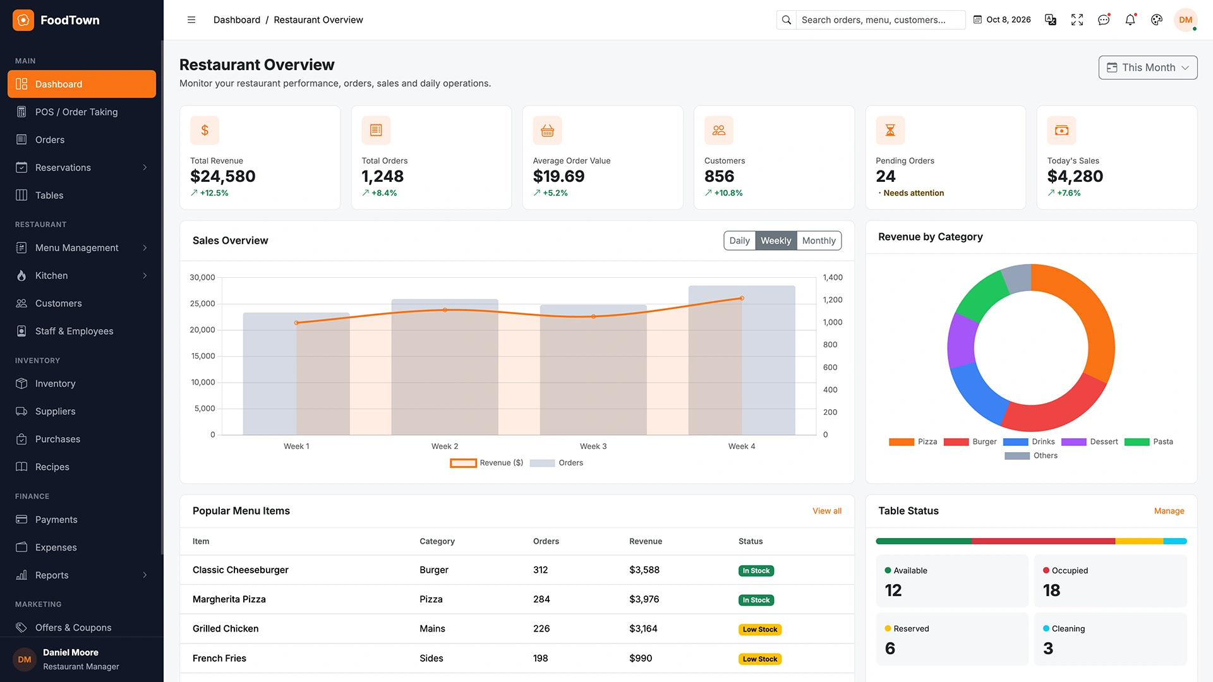Viewport: 1213px width, 682px height.
Task: Switch sales chart to Monthly view
Action: coord(819,241)
